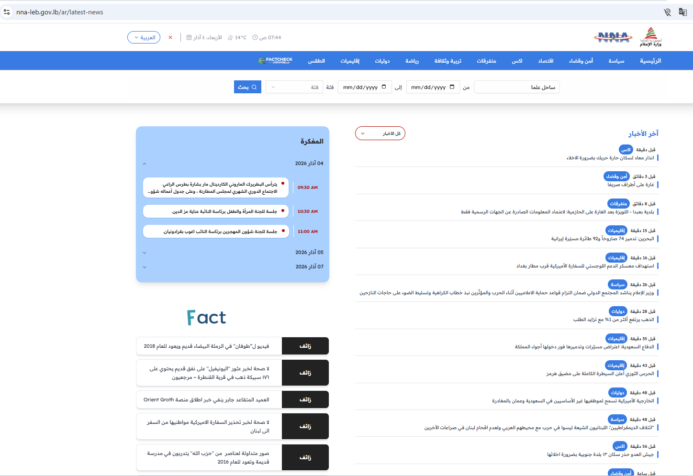Click the thermometer icon showing 14°C
Viewport: 693px width, 476px height.
point(230,37)
